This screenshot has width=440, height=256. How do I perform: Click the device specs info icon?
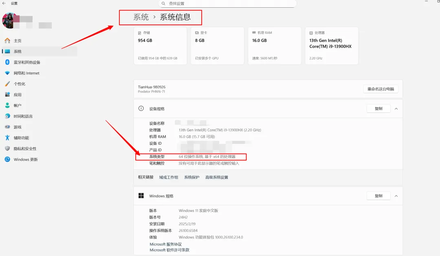pos(141,108)
